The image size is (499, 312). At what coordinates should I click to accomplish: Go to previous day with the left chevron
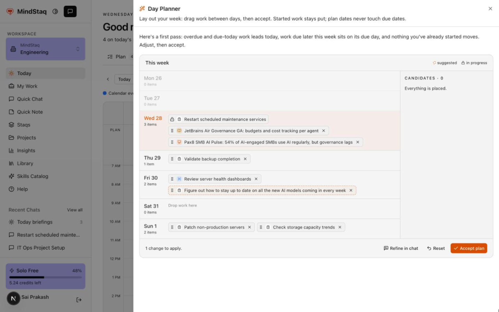point(108,79)
